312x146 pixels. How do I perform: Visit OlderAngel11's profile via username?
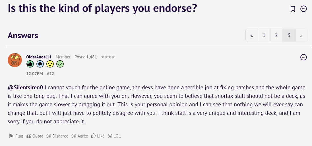[39, 57]
